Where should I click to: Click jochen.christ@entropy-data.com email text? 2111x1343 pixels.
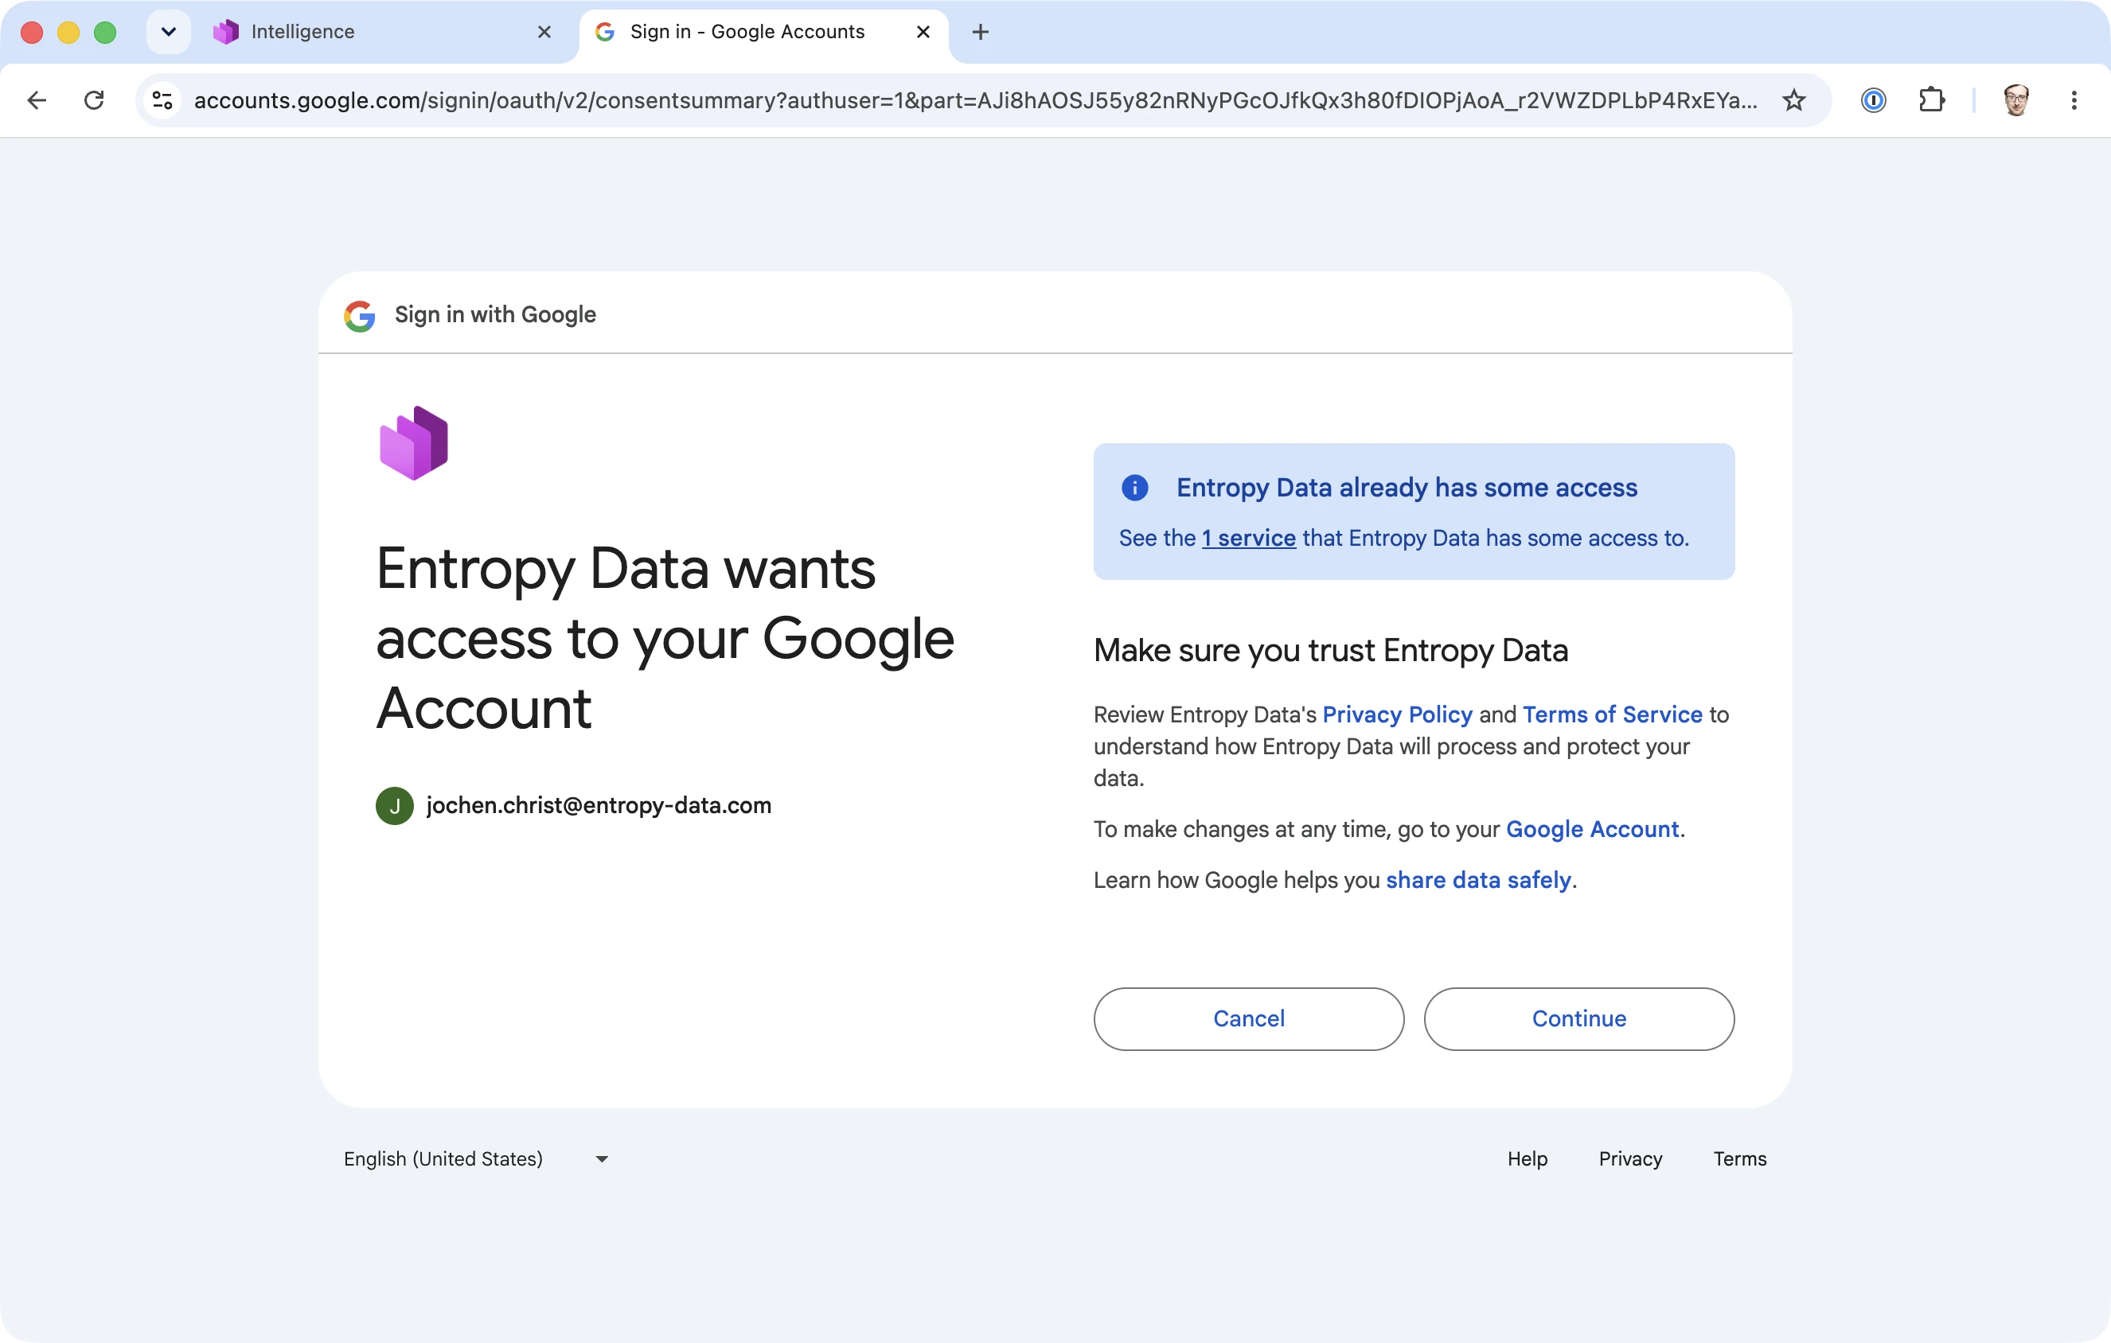pos(599,806)
